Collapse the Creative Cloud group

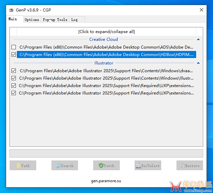click(198, 39)
